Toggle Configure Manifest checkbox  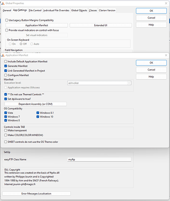click(x=6, y=75)
